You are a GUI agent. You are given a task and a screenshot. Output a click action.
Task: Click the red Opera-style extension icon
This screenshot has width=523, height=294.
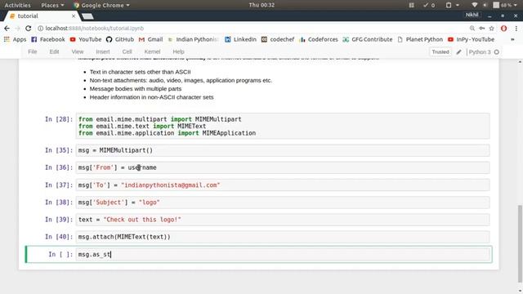503,29
